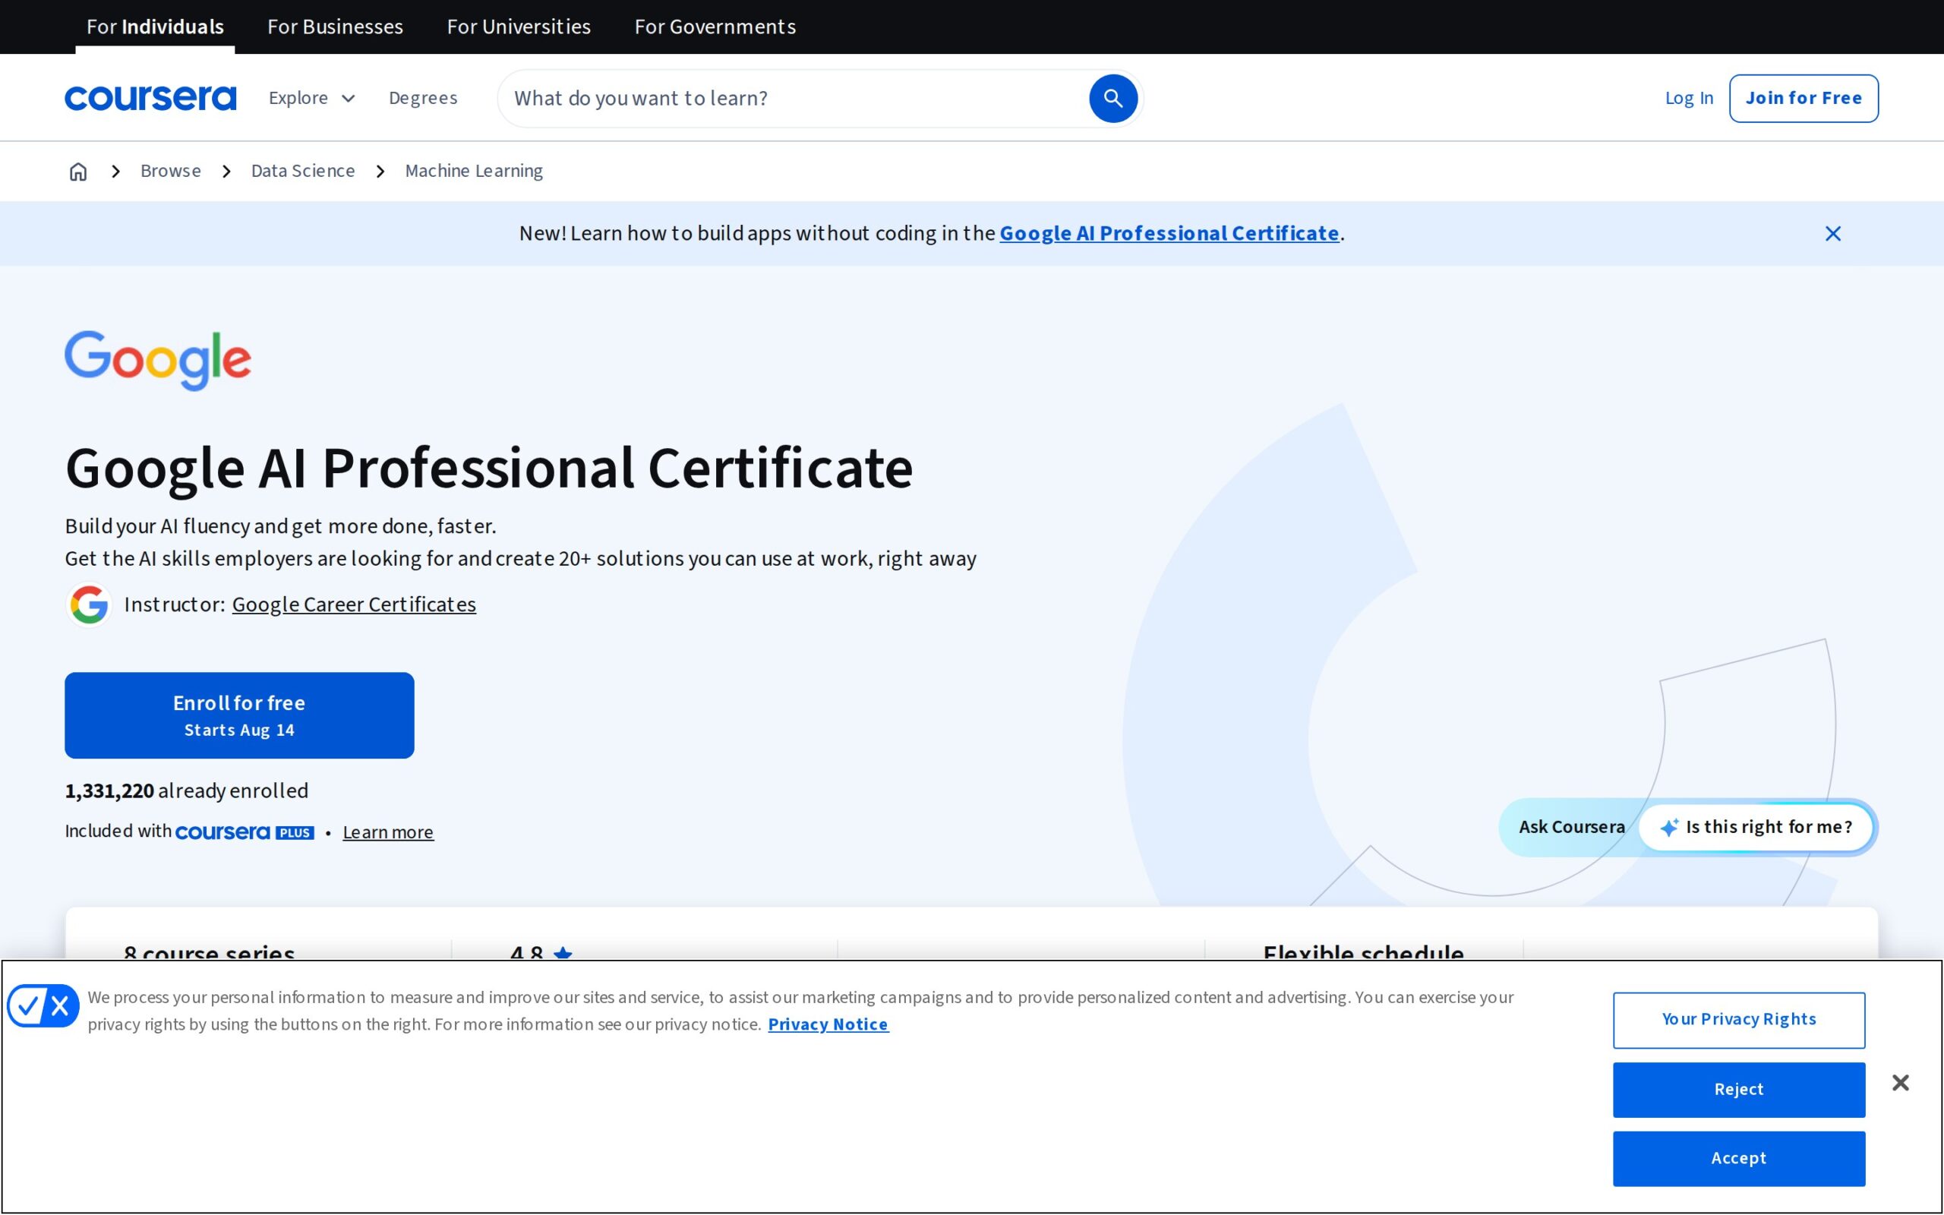Click the chevron after Data Science breadcrumb
Viewport: 1944px width, 1215px height.
click(380, 171)
